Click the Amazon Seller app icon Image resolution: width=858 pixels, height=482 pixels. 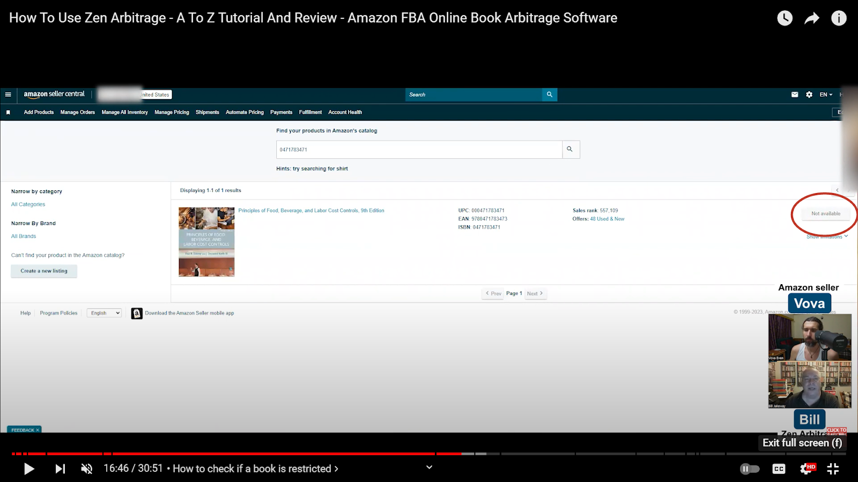pyautogui.click(x=137, y=313)
